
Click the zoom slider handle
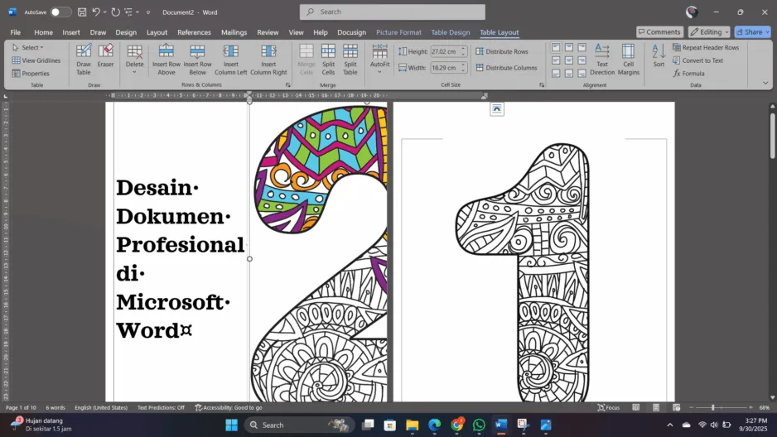click(x=713, y=407)
